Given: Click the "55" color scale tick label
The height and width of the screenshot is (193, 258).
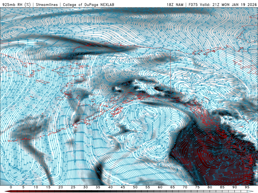Looking at the screenshot, I should (x=148, y=187).
